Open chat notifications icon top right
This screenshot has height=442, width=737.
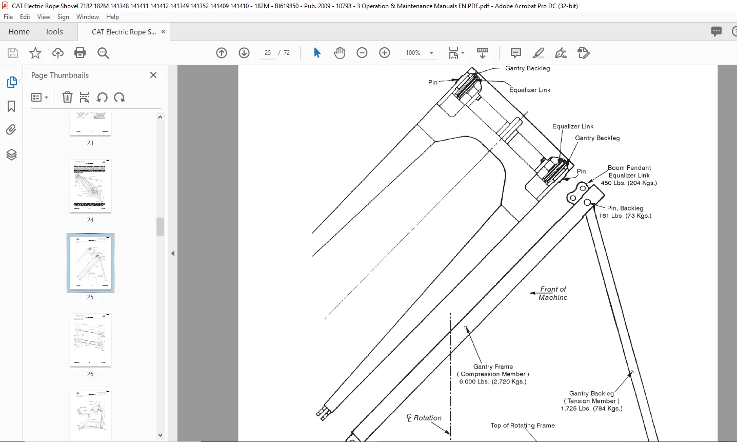tap(716, 31)
